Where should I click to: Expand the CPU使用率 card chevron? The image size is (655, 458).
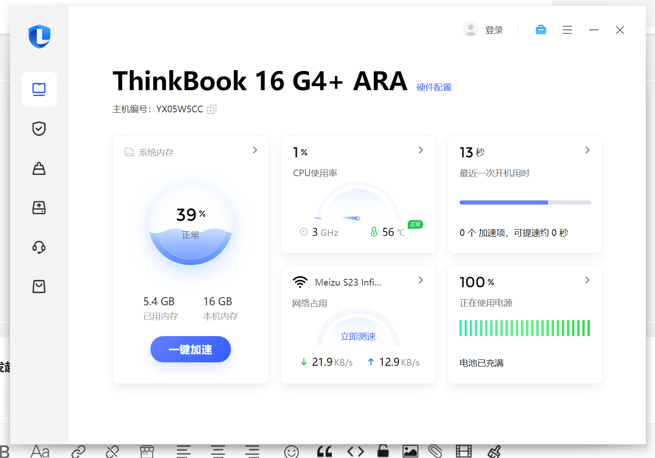(421, 150)
